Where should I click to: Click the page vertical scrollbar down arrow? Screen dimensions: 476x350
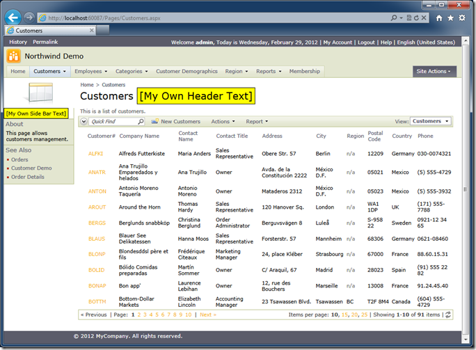pyautogui.click(x=465, y=339)
